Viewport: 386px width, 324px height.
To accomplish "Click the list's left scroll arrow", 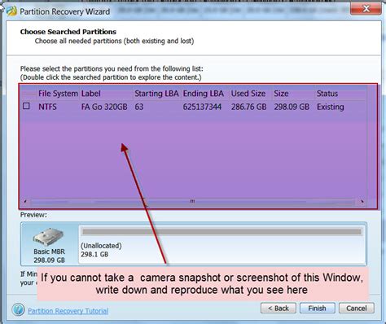I will [x=25, y=201].
